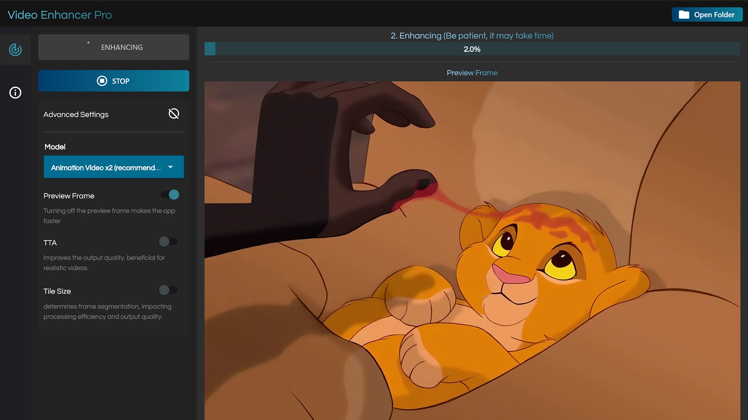Turn on the Tile Size switch
Image resolution: width=748 pixels, height=420 pixels.
point(168,290)
